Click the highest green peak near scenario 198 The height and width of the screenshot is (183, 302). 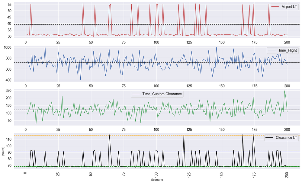click(284, 91)
